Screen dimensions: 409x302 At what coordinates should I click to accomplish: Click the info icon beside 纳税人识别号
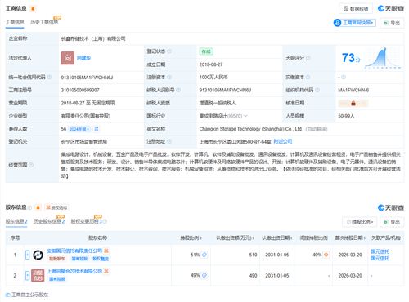tap(178, 90)
